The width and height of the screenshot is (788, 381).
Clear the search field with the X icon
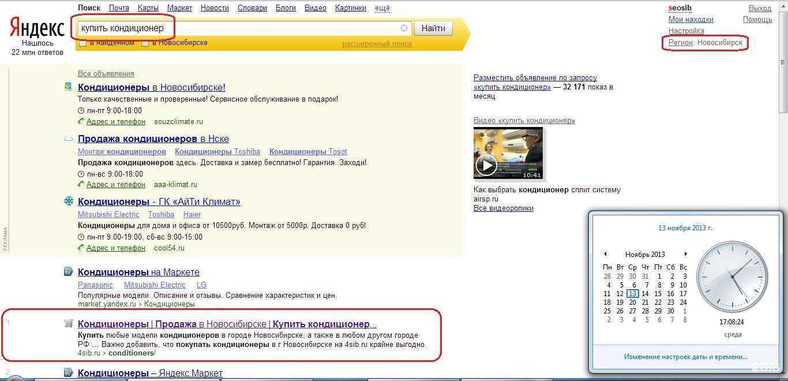coord(404,28)
